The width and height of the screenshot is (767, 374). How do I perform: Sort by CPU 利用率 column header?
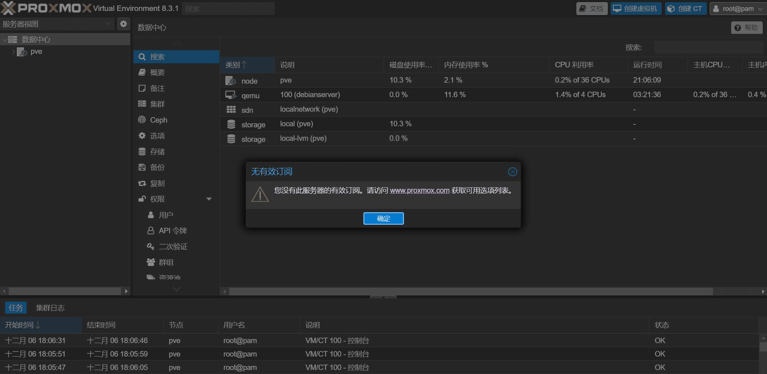[588, 65]
